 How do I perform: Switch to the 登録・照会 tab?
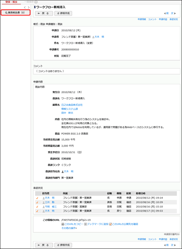pos(11,2)
